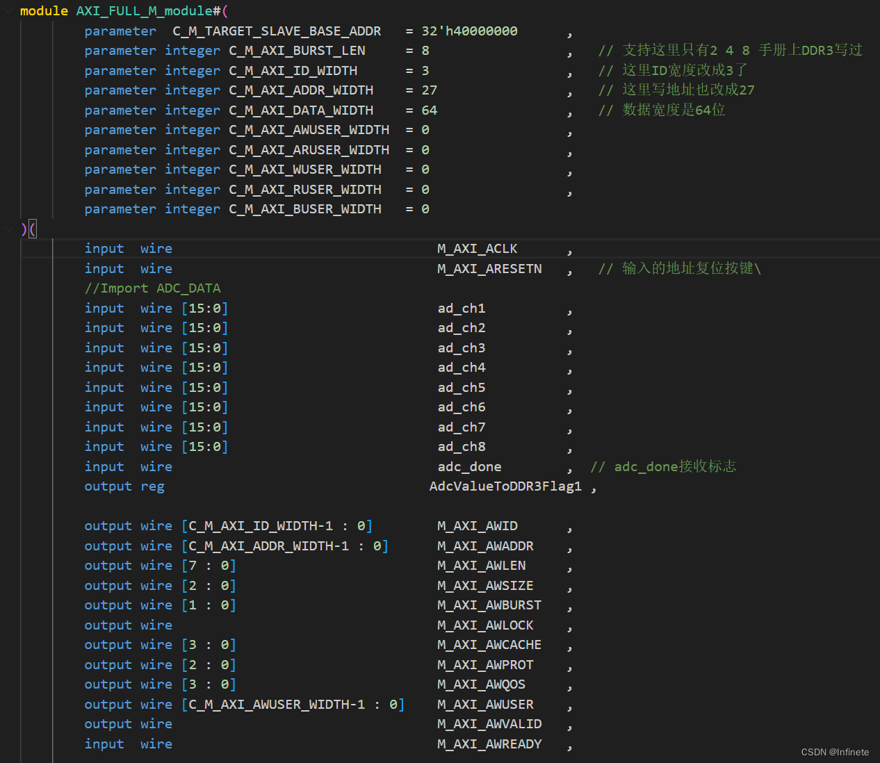Click parameter C_M_AXI_DATA_WIDTH
This screenshot has height=763, width=880.
click(x=301, y=110)
